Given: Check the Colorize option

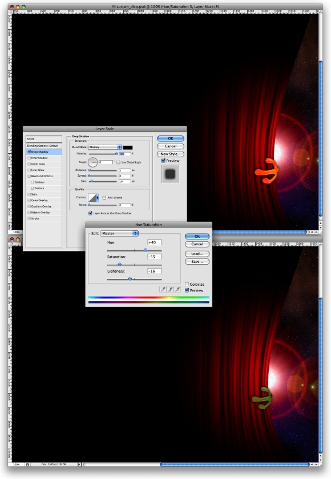Looking at the screenshot, I should point(187,284).
